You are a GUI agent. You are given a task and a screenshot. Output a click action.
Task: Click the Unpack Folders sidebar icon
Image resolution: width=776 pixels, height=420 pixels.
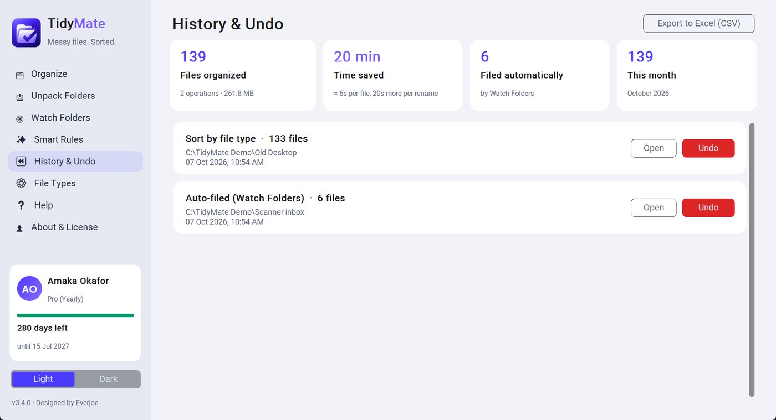tap(20, 97)
